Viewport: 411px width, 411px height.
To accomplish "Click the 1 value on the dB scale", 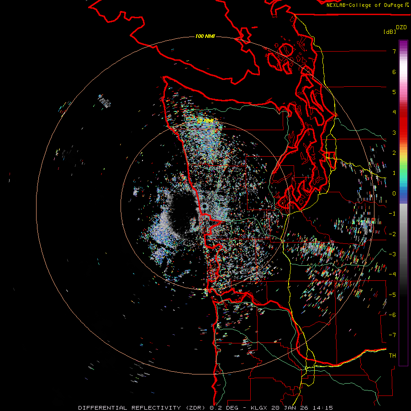I will pos(394,173).
